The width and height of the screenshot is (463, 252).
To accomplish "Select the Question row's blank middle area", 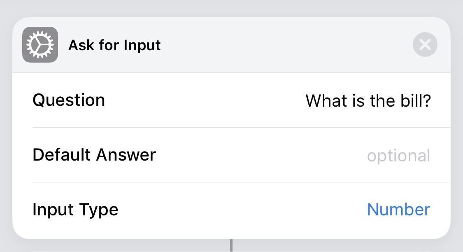I will pyautogui.click(x=206, y=100).
